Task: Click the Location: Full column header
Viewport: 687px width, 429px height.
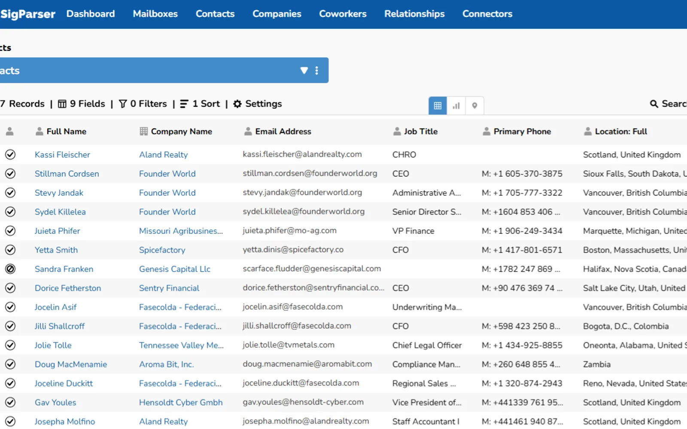Action: (616, 131)
